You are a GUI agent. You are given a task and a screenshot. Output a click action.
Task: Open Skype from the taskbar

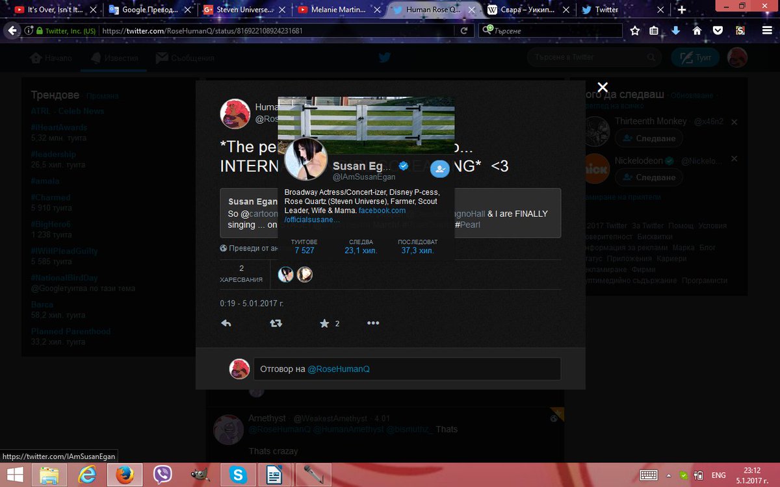[x=238, y=475]
